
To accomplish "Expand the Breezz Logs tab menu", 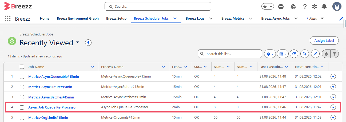I will [211, 19].
